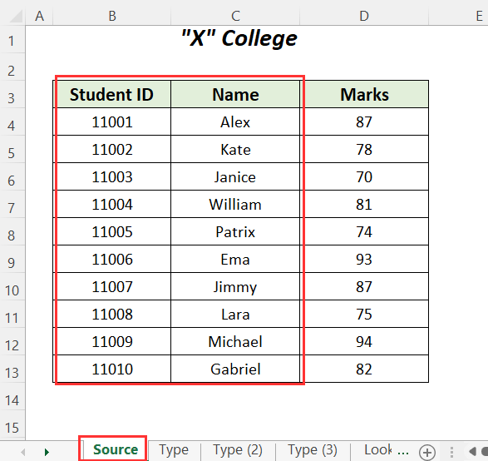Select the name cell Jimmy
The width and height of the screenshot is (488, 461).
click(235, 286)
